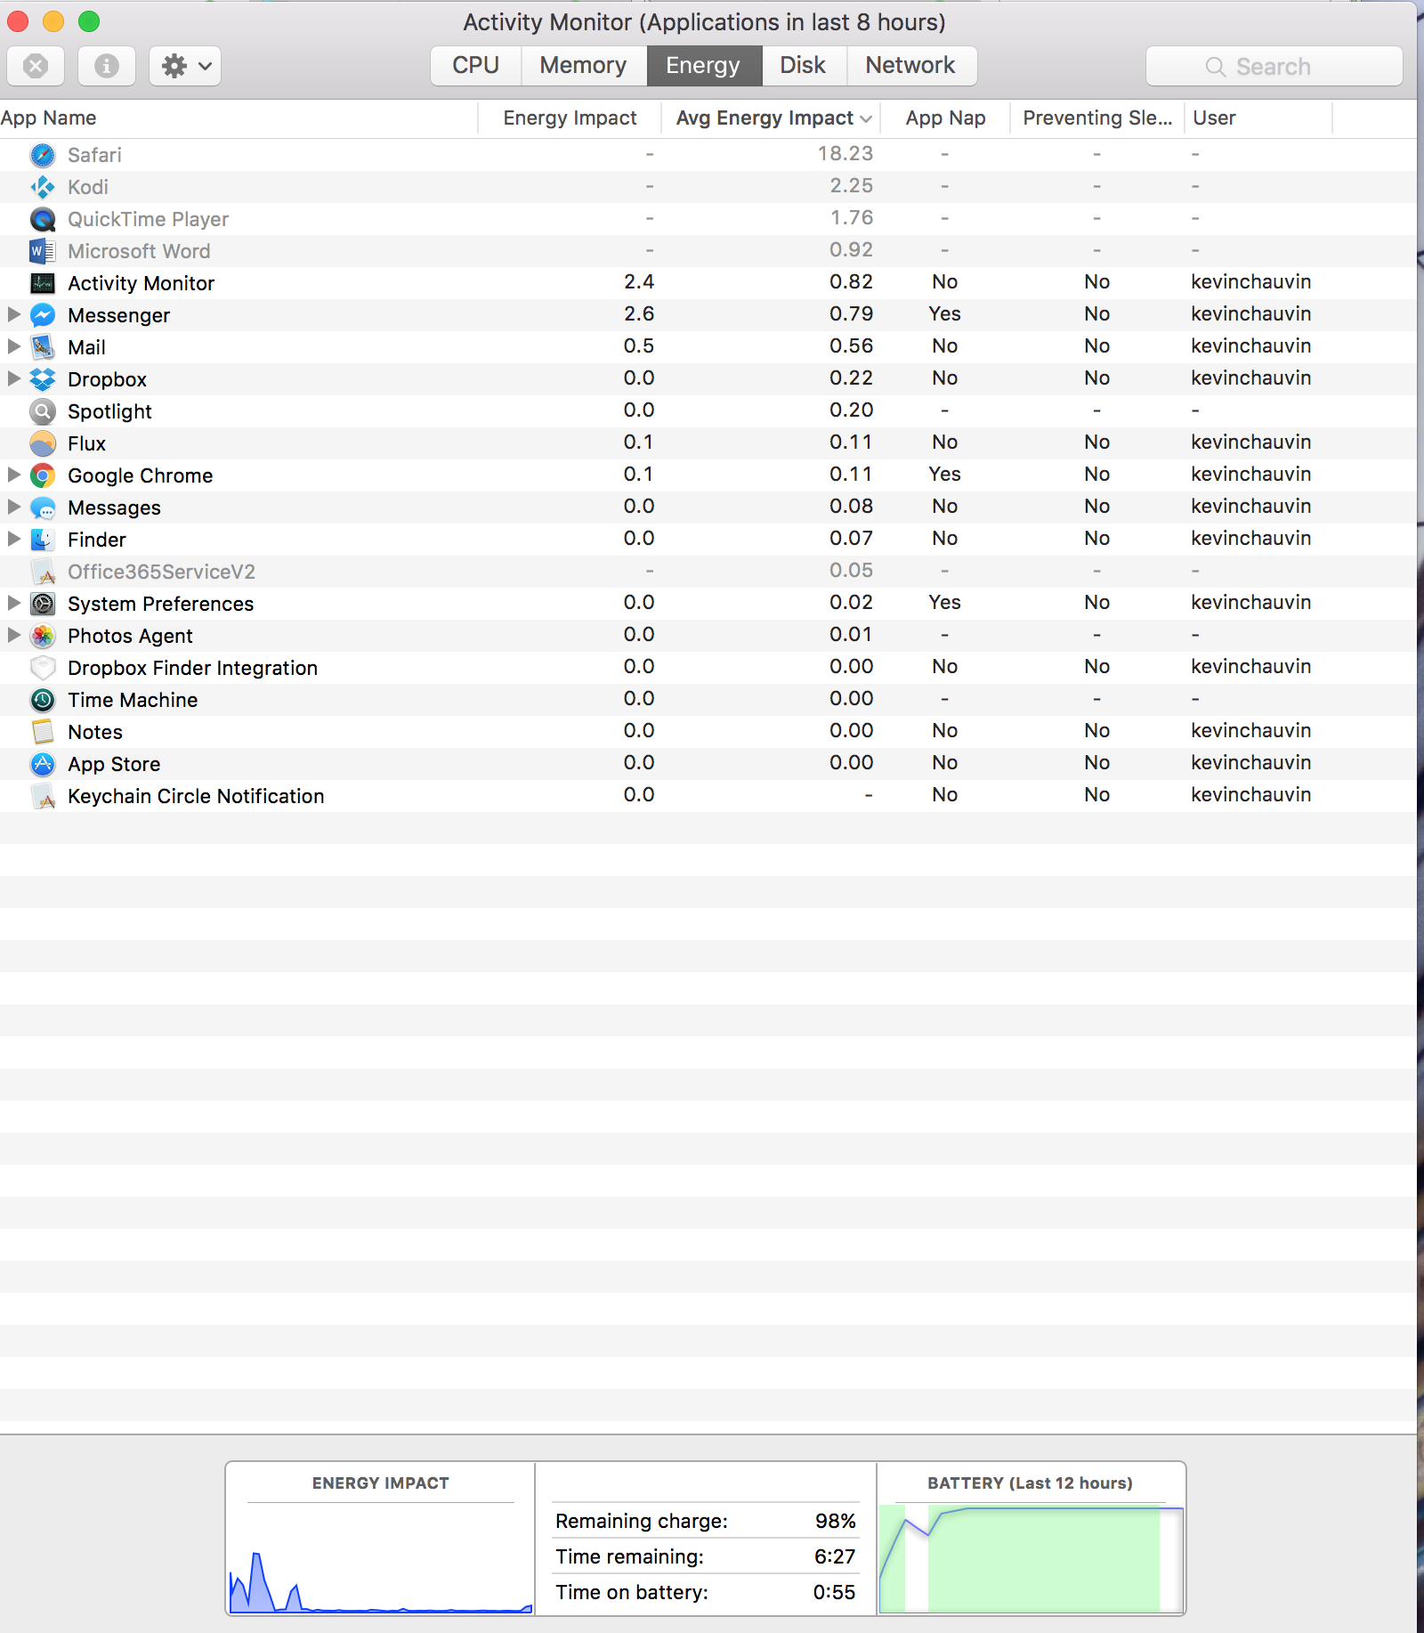The height and width of the screenshot is (1633, 1424).
Task: Click the Time remaining 6:27 value
Action: (835, 1556)
